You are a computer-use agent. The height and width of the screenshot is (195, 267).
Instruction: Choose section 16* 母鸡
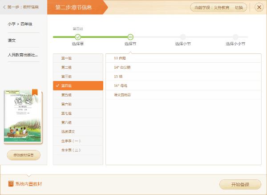click(183, 85)
